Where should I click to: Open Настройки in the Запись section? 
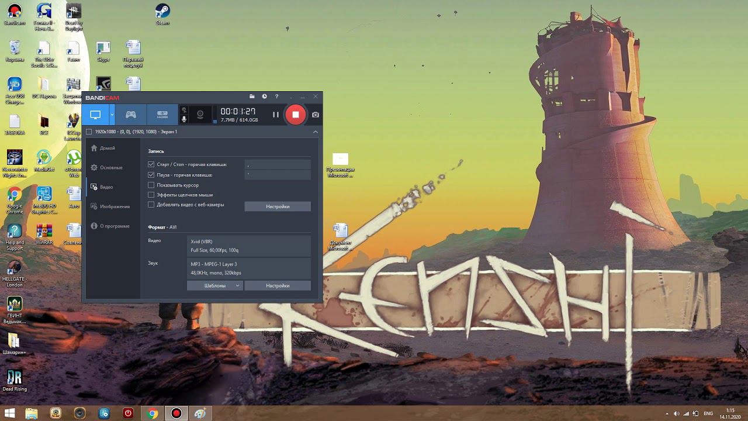pyautogui.click(x=278, y=206)
